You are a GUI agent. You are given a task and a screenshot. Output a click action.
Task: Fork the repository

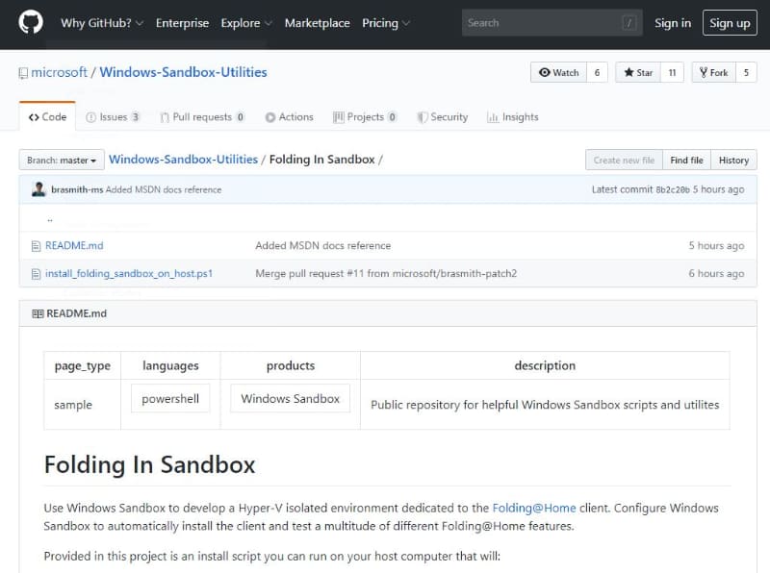click(x=713, y=73)
